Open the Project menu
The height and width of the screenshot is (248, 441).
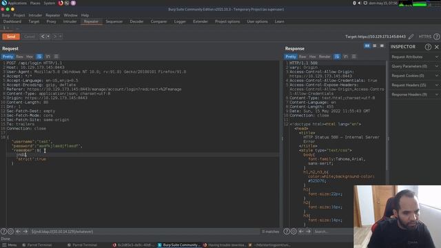click(19, 15)
